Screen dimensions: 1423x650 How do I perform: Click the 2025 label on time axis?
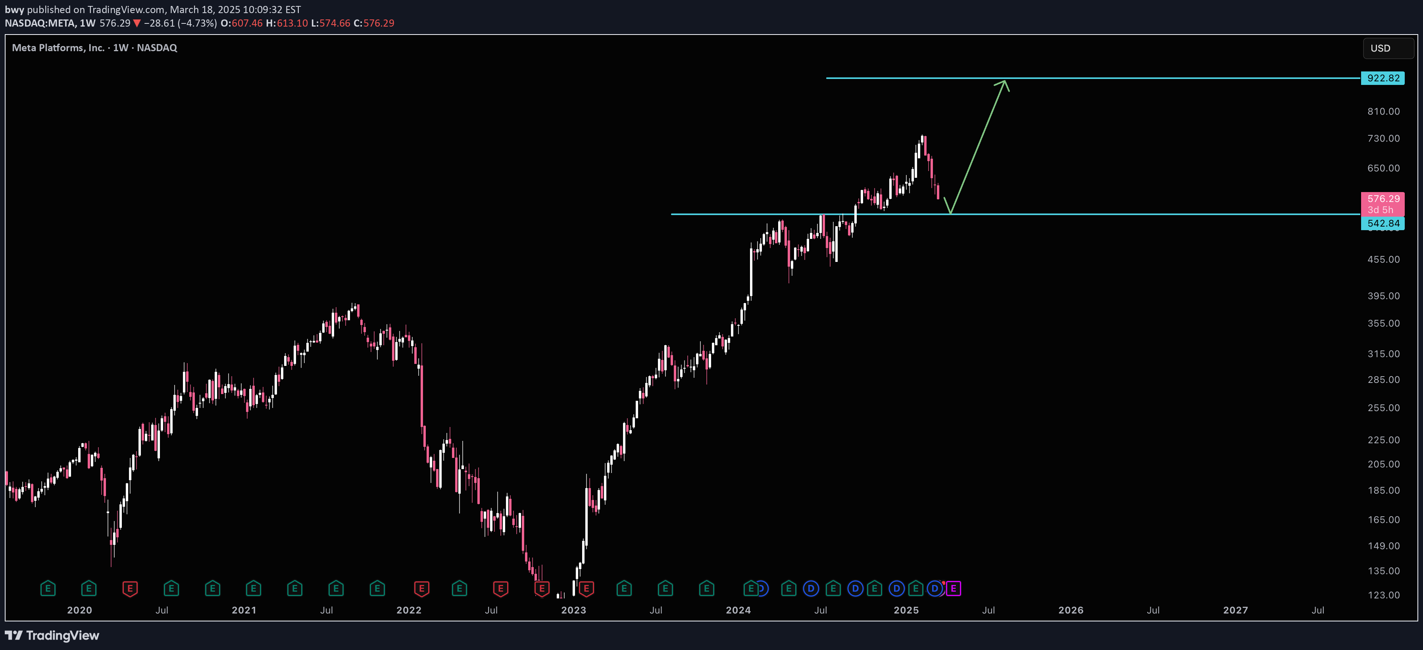[906, 610]
